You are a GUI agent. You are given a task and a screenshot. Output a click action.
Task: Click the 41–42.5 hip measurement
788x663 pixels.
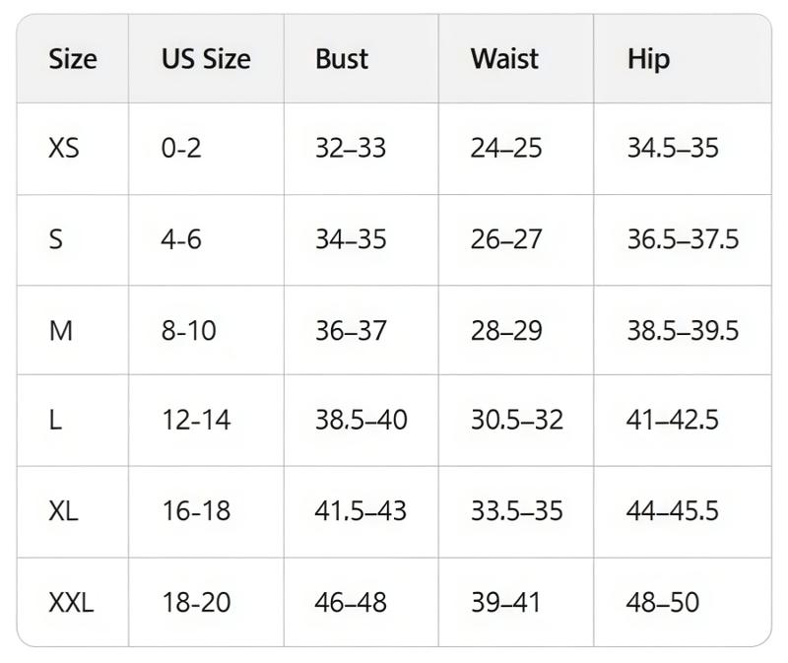click(673, 421)
